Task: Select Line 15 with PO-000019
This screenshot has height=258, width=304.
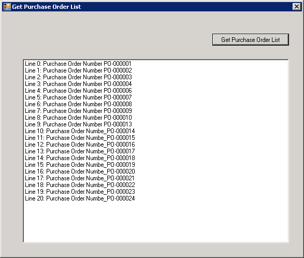Action: tap(80, 165)
